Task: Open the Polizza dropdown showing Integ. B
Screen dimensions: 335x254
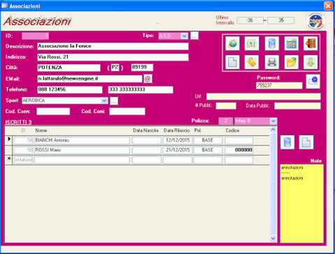Action: point(273,121)
